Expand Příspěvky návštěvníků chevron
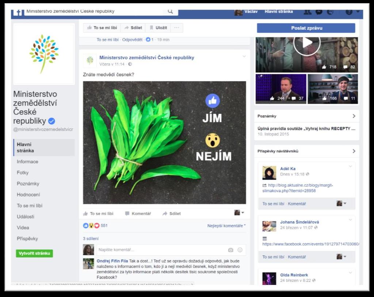 (x=354, y=151)
